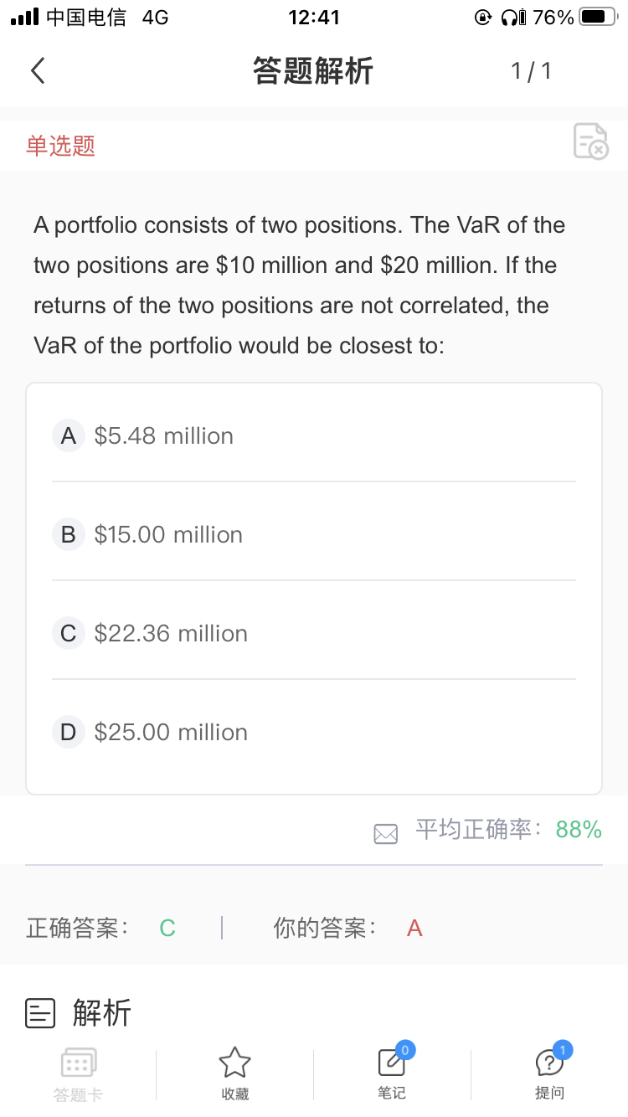The image size is (628, 1117).
Task: Tap the 解析 analysis list icon
Action: (x=40, y=1013)
